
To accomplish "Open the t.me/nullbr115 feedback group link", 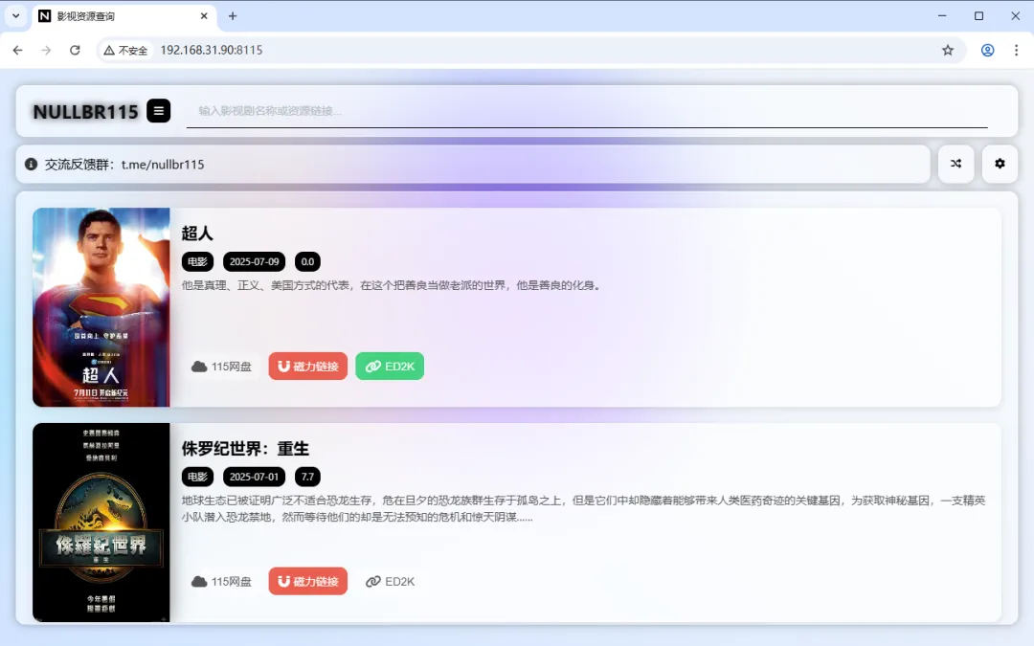I will (x=161, y=164).
